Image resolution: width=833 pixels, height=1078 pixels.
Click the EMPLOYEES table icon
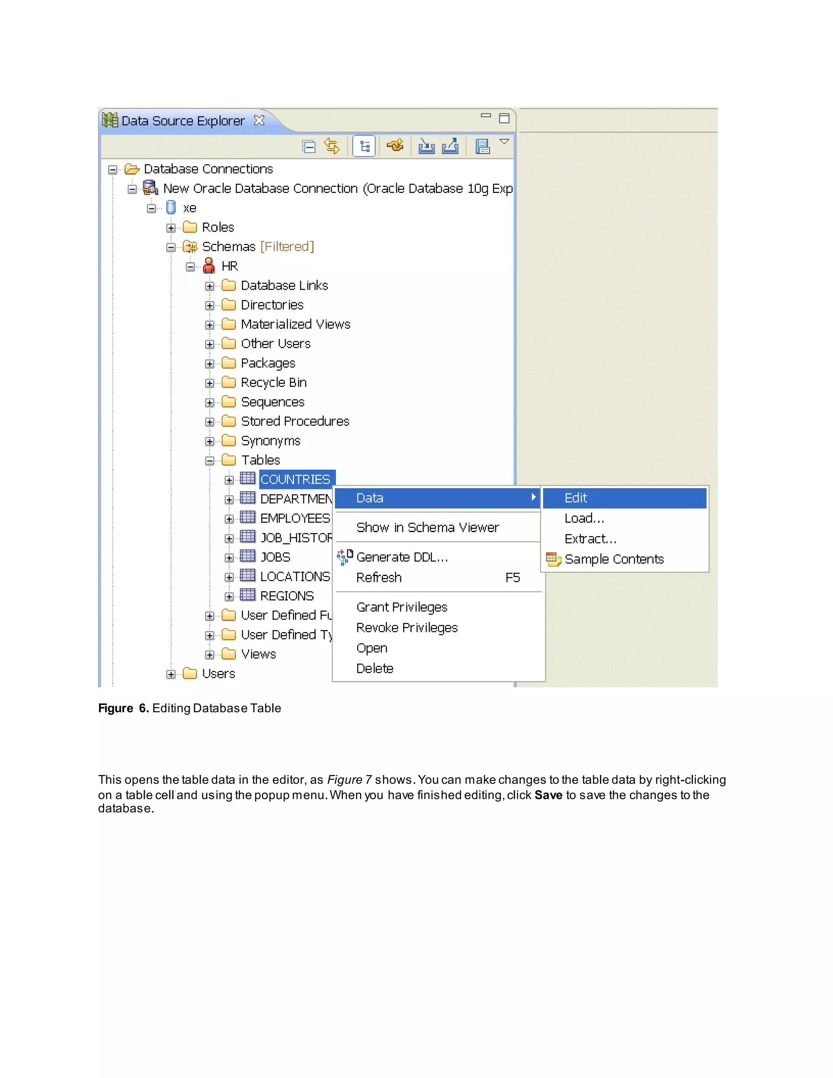pos(248,517)
